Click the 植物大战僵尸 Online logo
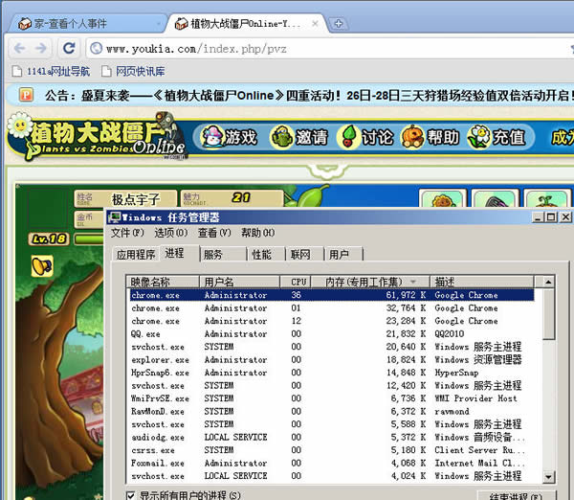The image size is (574, 500). 99,136
